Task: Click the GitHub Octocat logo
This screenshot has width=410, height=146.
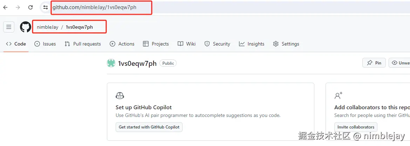Action: 25,27
